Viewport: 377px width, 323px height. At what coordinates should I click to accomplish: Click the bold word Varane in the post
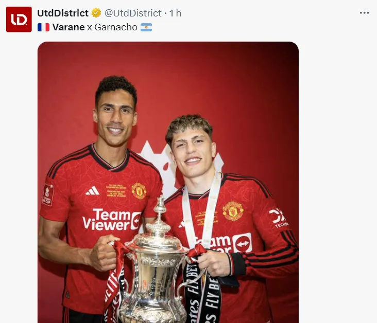68,27
